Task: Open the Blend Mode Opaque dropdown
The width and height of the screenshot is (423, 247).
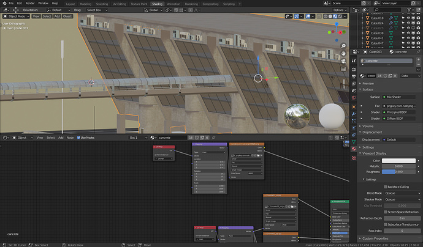Action: [x=402, y=193]
